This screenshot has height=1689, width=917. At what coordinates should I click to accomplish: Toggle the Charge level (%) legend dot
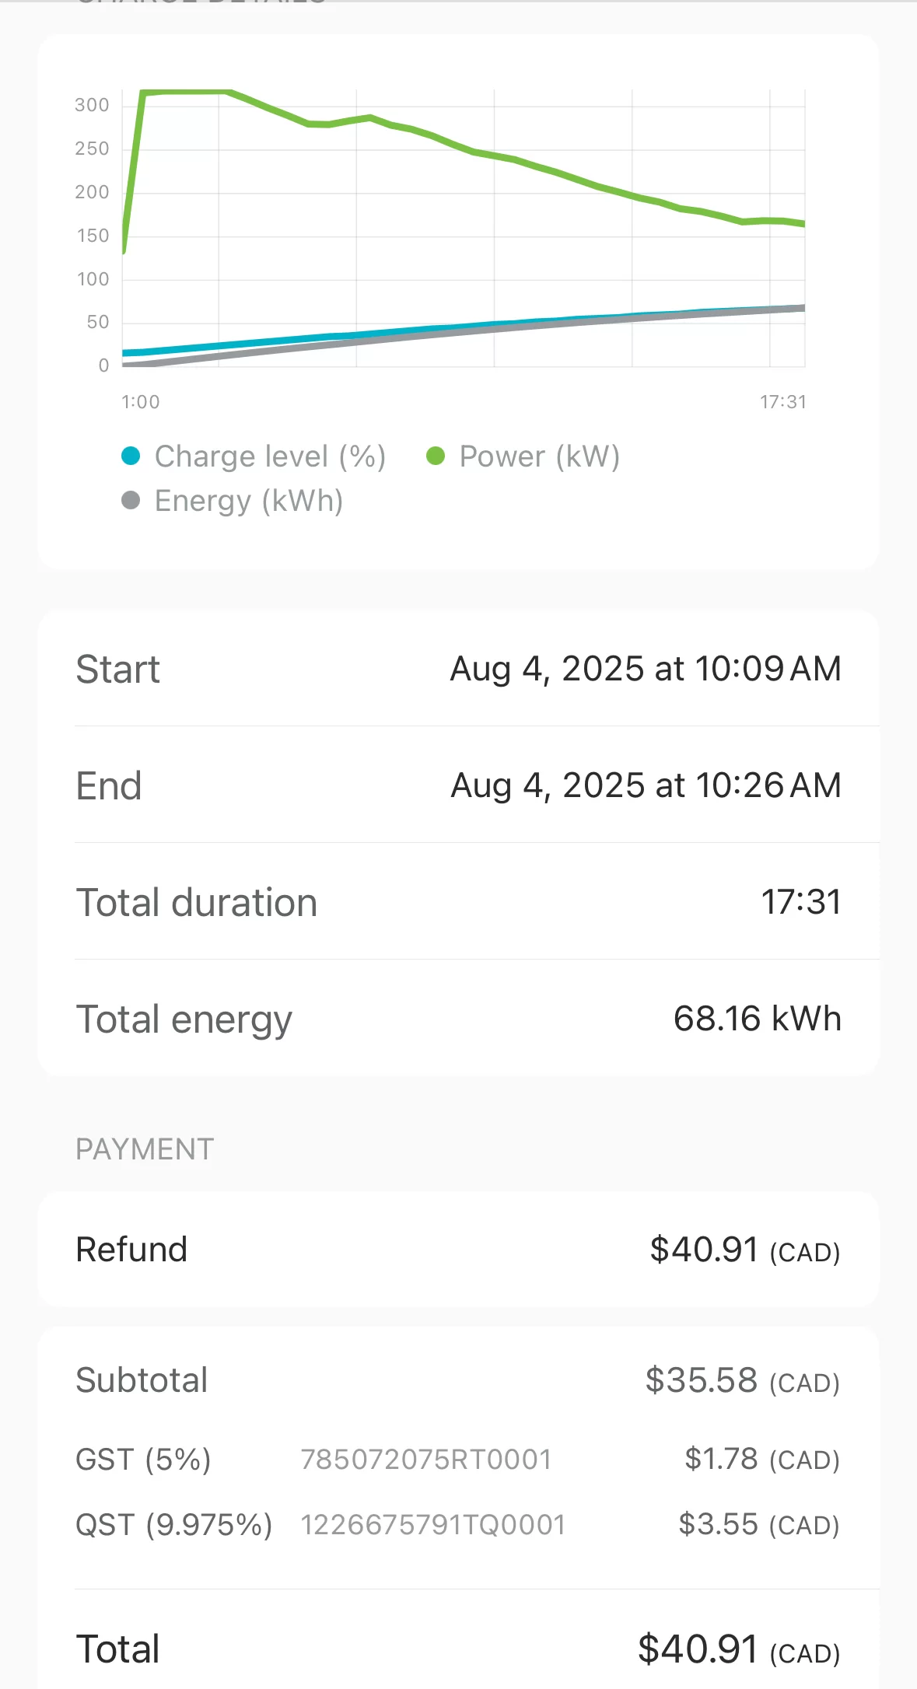tap(131, 456)
